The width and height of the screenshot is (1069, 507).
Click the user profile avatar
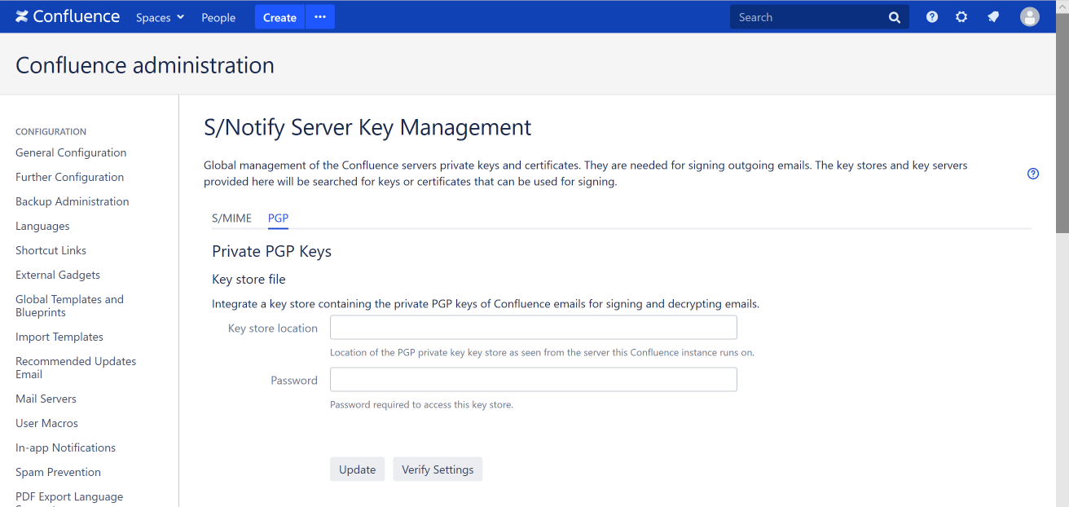[x=1030, y=17]
